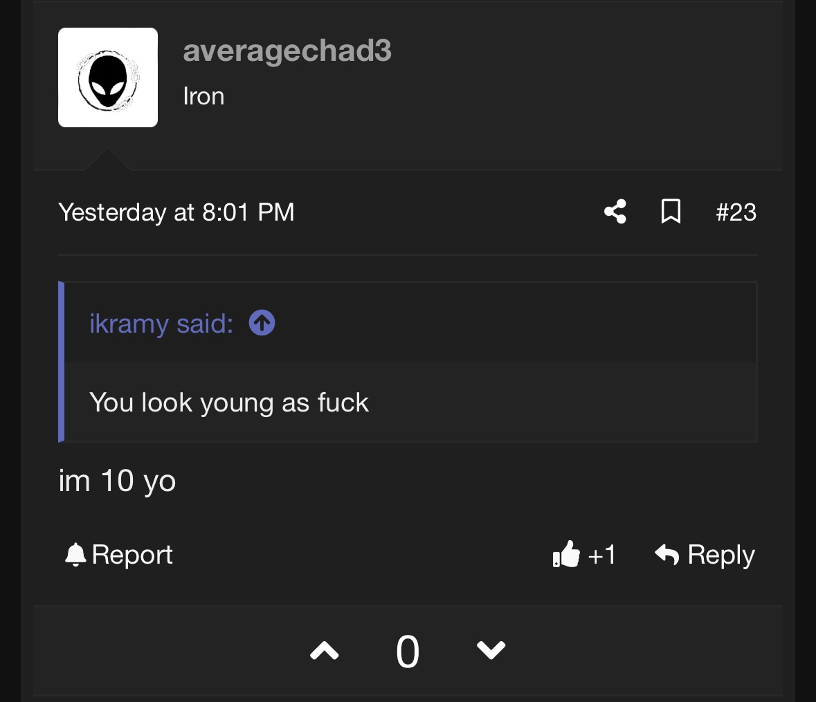Click the bell icon beside Report
This screenshot has height=702, width=816.
pos(75,554)
